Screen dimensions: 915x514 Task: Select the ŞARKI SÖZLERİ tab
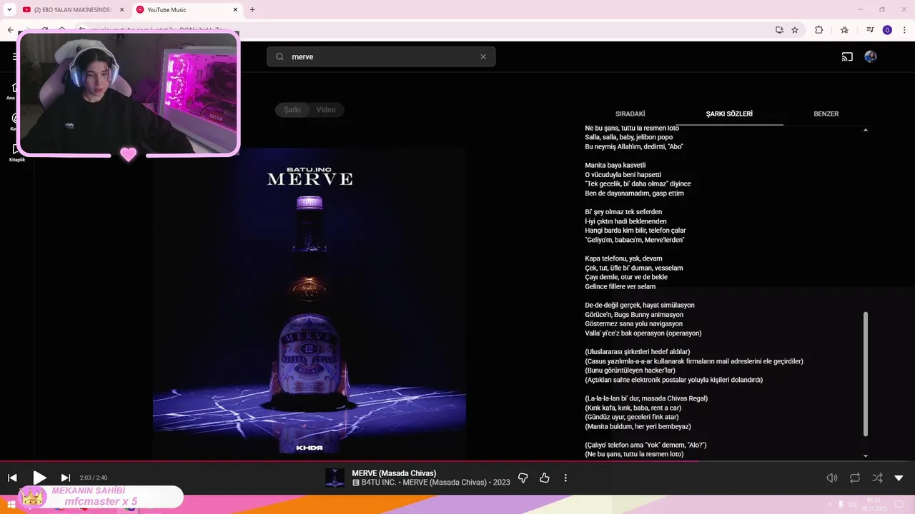coord(729,114)
